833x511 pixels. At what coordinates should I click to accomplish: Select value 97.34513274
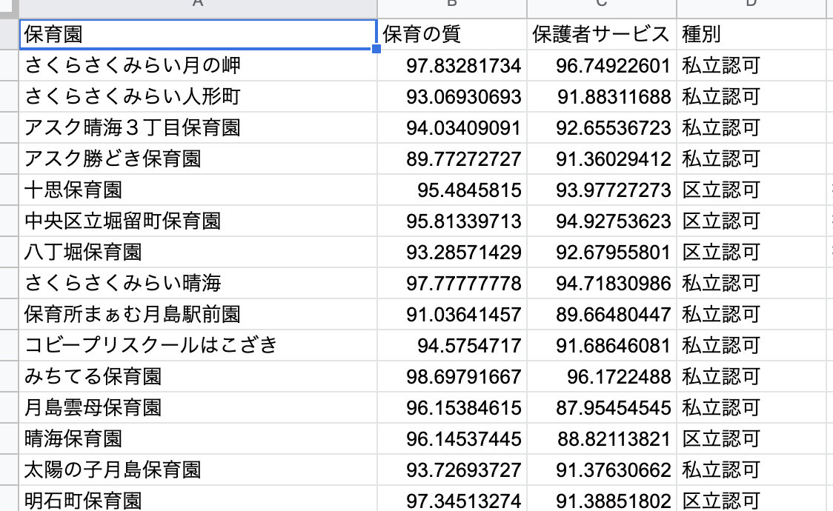point(452,499)
